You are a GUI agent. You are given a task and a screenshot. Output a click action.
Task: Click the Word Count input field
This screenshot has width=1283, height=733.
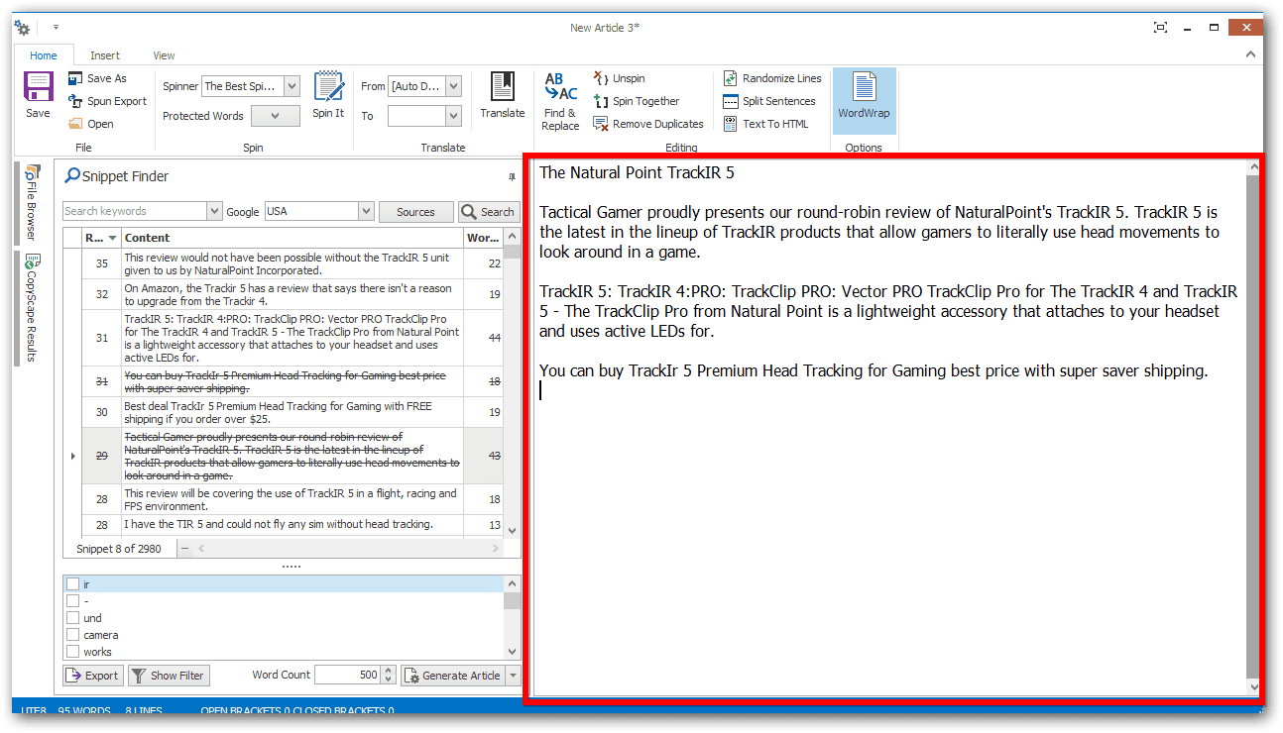pos(347,676)
